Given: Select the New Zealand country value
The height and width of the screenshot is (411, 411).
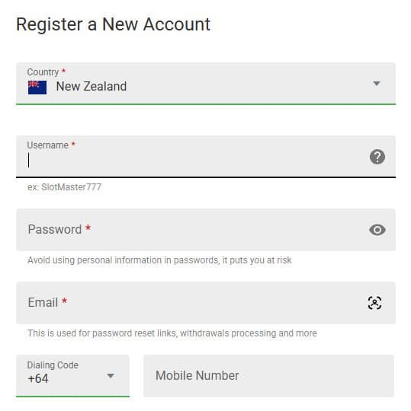Looking at the screenshot, I should click(92, 87).
